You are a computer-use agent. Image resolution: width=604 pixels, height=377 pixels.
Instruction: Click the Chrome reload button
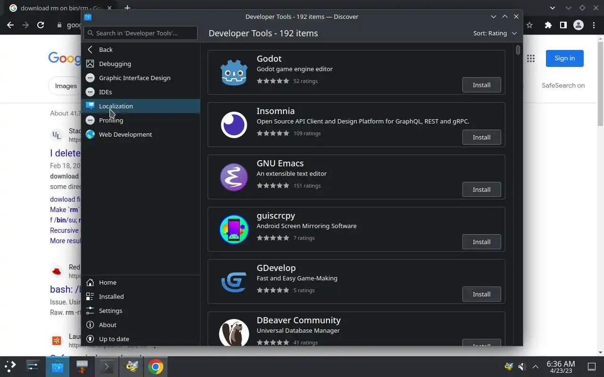tap(41, 25)
